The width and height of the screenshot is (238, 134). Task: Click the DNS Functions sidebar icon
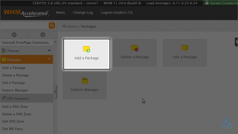pyautogui.click(x=4, y=98)
